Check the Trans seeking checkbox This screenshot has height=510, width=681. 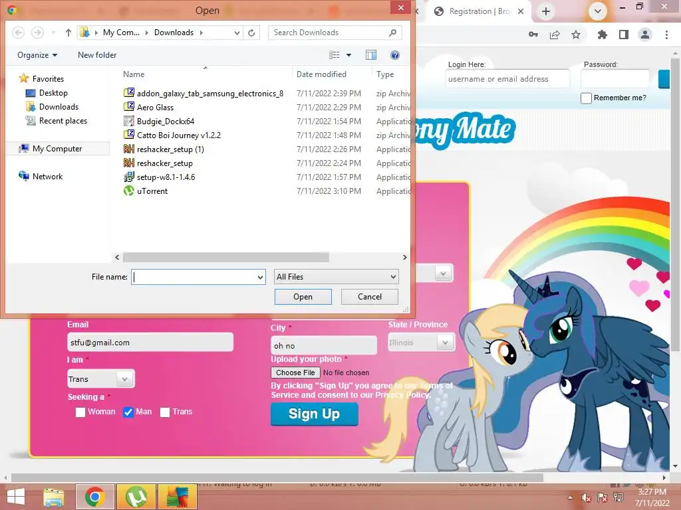[x=165, y=412]
